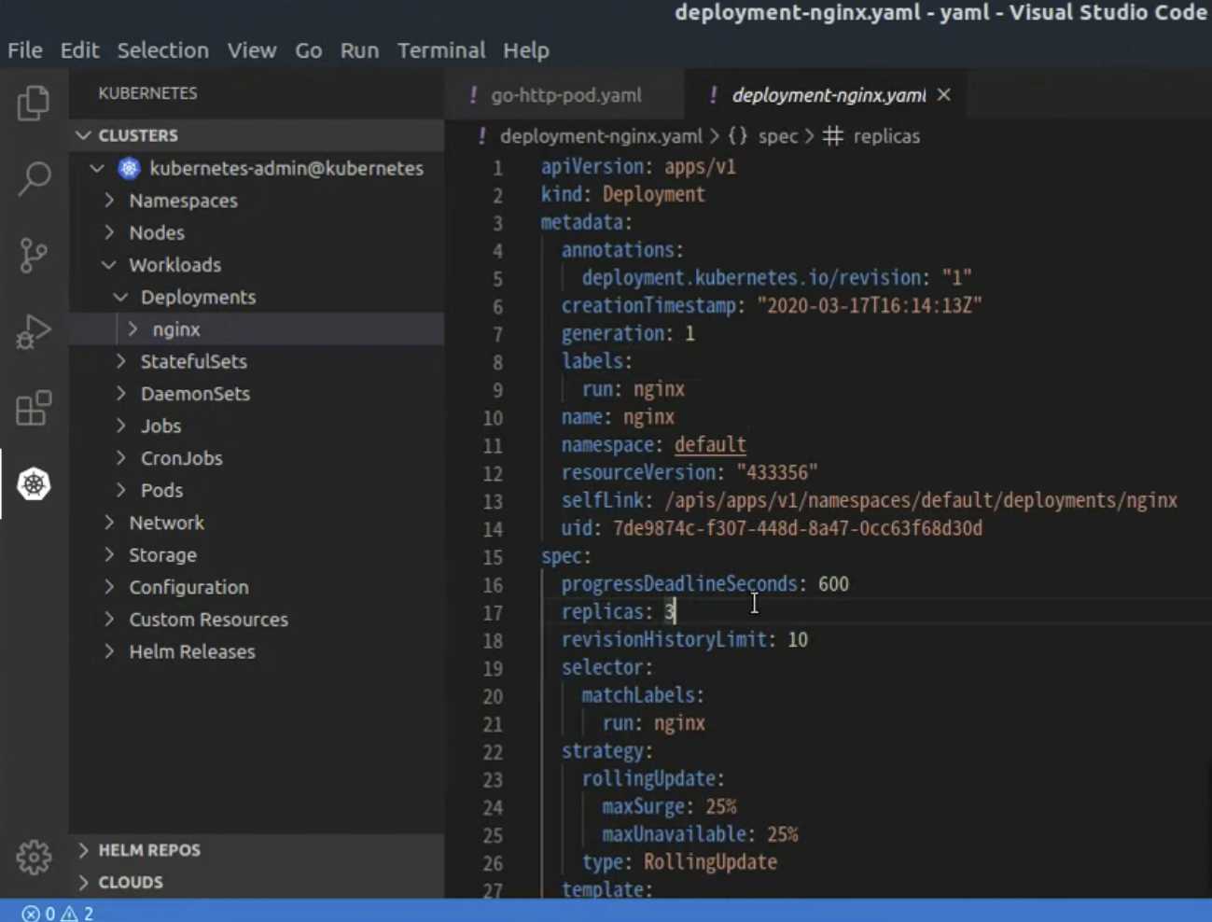Switch to the go-http-pod.yaml tab

(565, 95)
